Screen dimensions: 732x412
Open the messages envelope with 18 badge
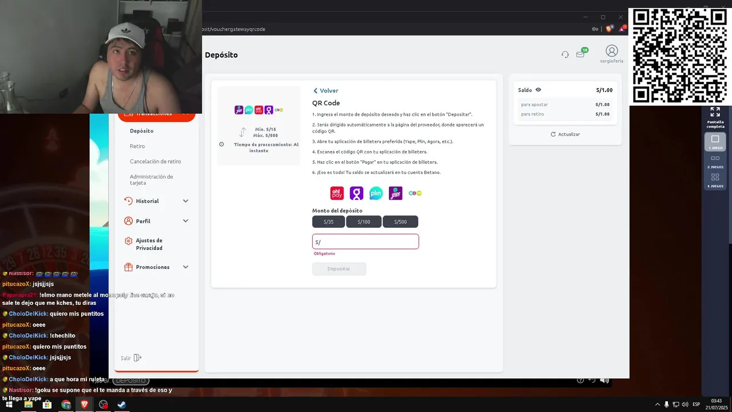(581, 53)
